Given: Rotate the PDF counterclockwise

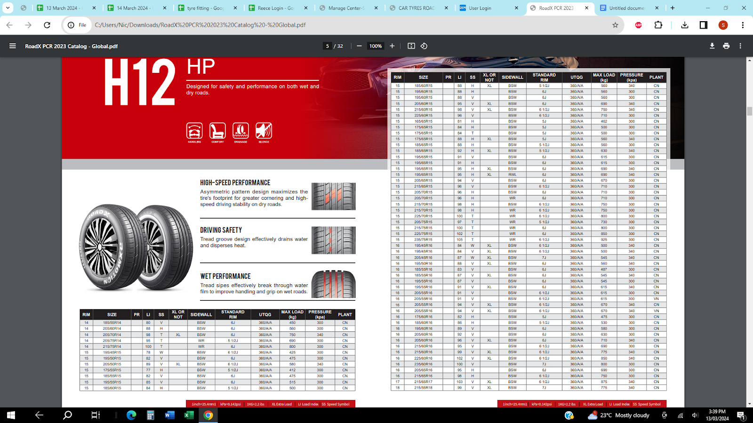Looking at the screenshot, I should (424, 46).
